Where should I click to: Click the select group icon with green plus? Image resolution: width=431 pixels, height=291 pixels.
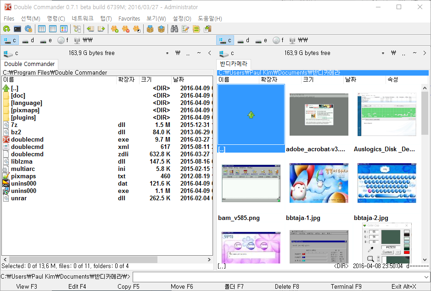pos(115,29)
